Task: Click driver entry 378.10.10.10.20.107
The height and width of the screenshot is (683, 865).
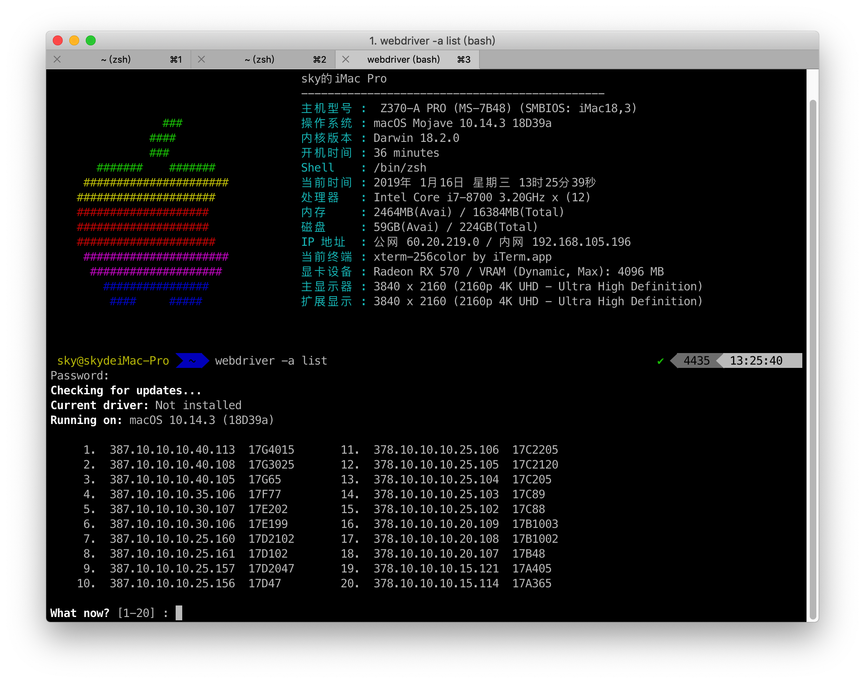Action: tap(436, 554)
